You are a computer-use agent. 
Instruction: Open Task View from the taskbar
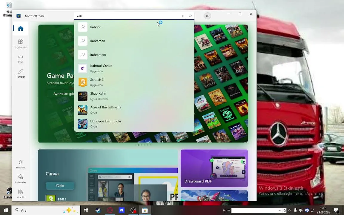(86, 211)
